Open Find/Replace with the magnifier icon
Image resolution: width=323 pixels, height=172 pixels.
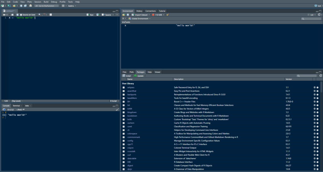point(39,15)
